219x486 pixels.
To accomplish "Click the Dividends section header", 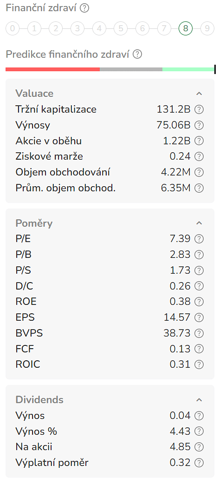I will coord(39,399).
